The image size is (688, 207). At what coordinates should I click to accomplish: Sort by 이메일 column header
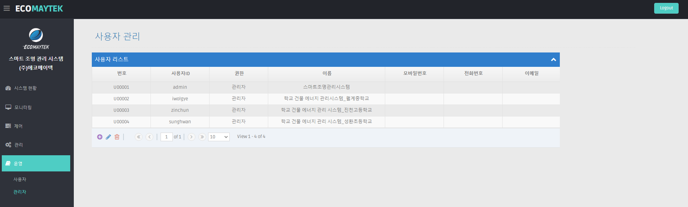pos(531,73)
